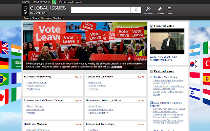210x131 pixels.
Task: View All Health and Medicine topics
Action: [x=79, y=124]
